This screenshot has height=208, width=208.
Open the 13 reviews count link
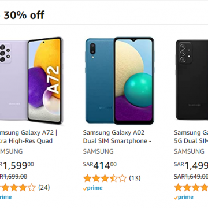[x=135, y=178]
